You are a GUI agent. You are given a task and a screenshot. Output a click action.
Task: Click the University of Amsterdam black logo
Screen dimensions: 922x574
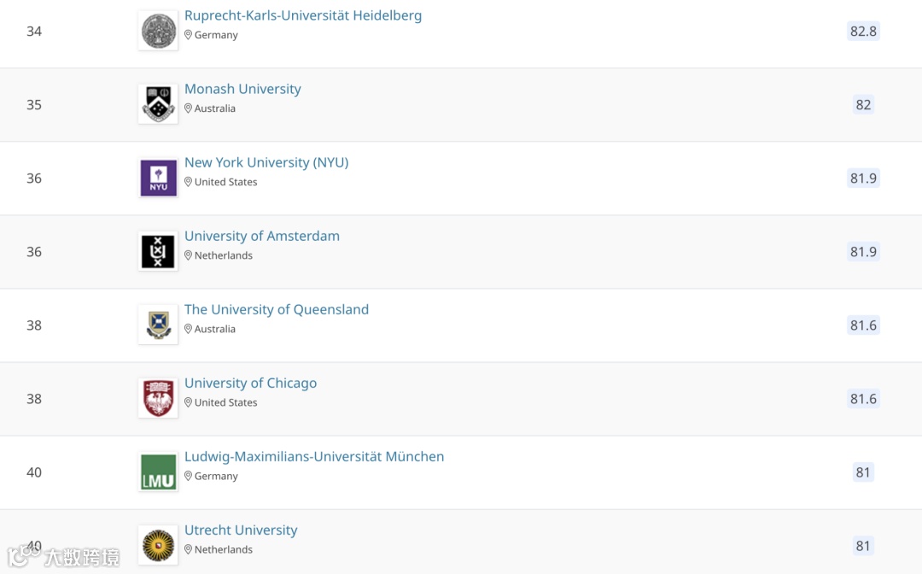(x=158, y=252)
